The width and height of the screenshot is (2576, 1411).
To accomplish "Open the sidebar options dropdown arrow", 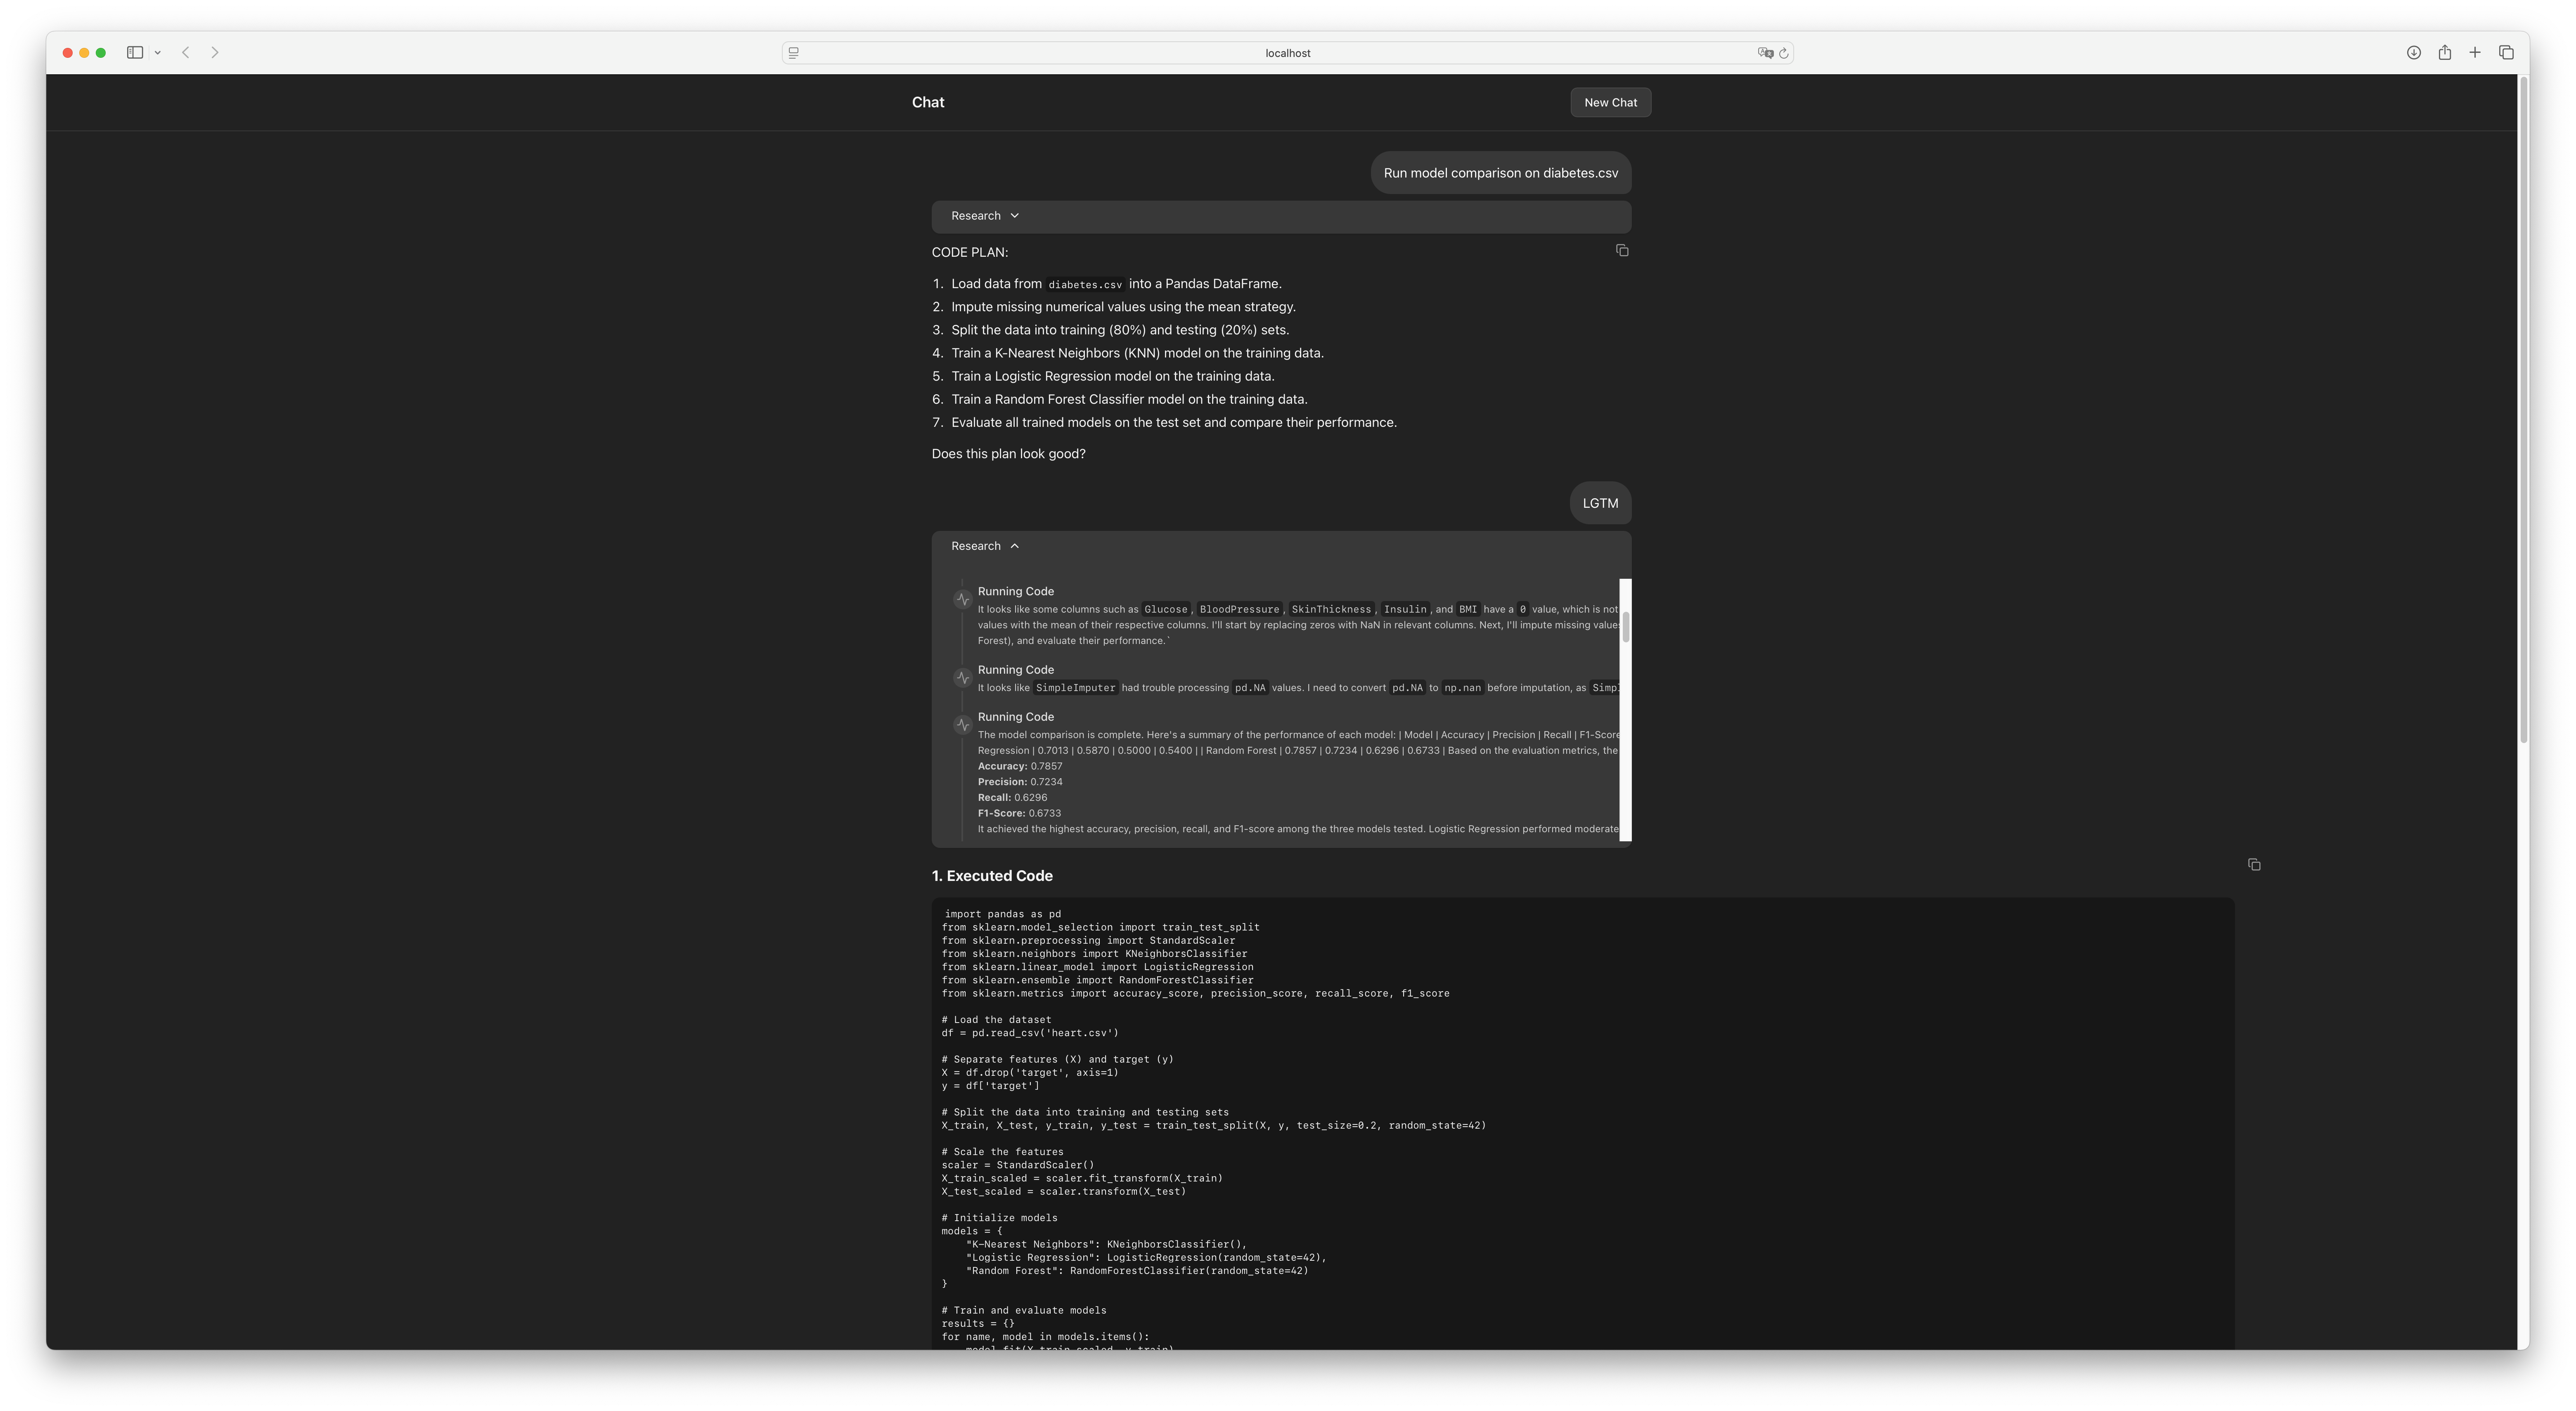I will (x=158, y=53).
